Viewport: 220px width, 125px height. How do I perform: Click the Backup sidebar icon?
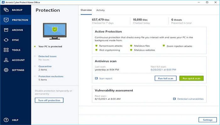(6, 10)
